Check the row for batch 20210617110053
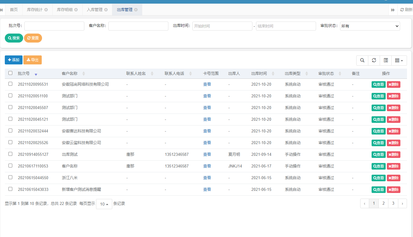The width and height of the screenshot is (413, 237). pyautogui.click(x=11, y=166)
